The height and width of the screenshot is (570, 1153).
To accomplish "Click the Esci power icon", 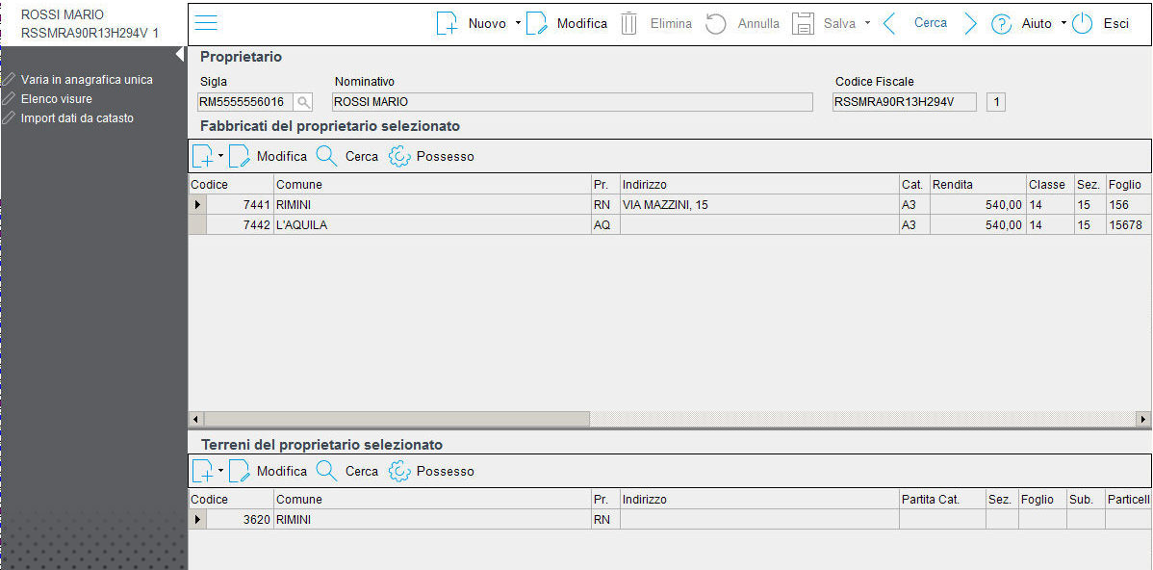I will click(1083, 23).
